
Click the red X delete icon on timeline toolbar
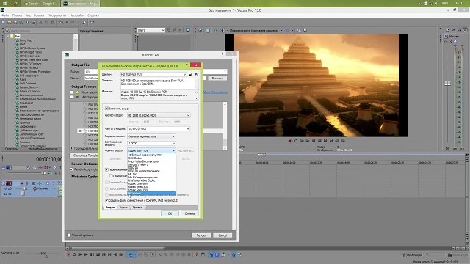click(x=159, y=254)
